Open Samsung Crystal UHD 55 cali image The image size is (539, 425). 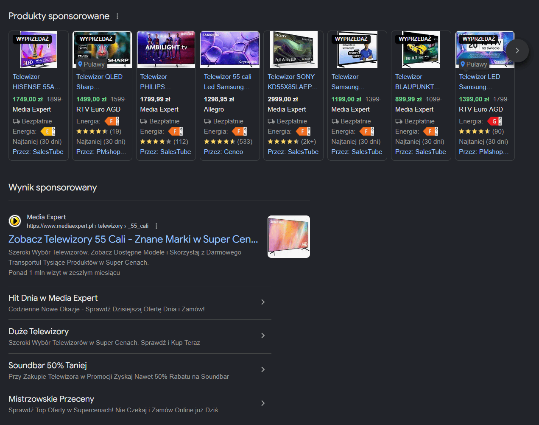[230, 49]
